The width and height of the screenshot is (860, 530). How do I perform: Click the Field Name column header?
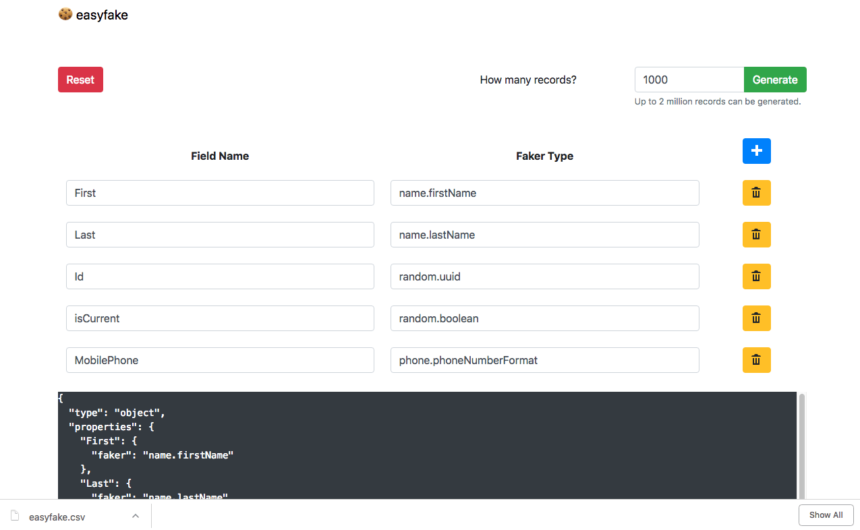point(220,156)
